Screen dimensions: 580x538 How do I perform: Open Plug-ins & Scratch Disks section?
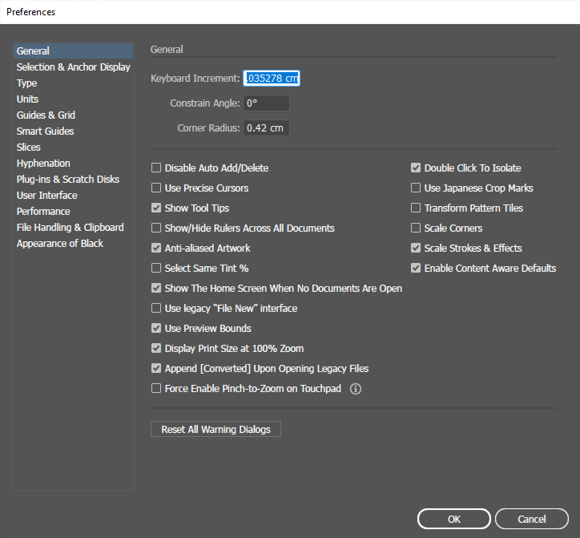(x=67, y=180)
